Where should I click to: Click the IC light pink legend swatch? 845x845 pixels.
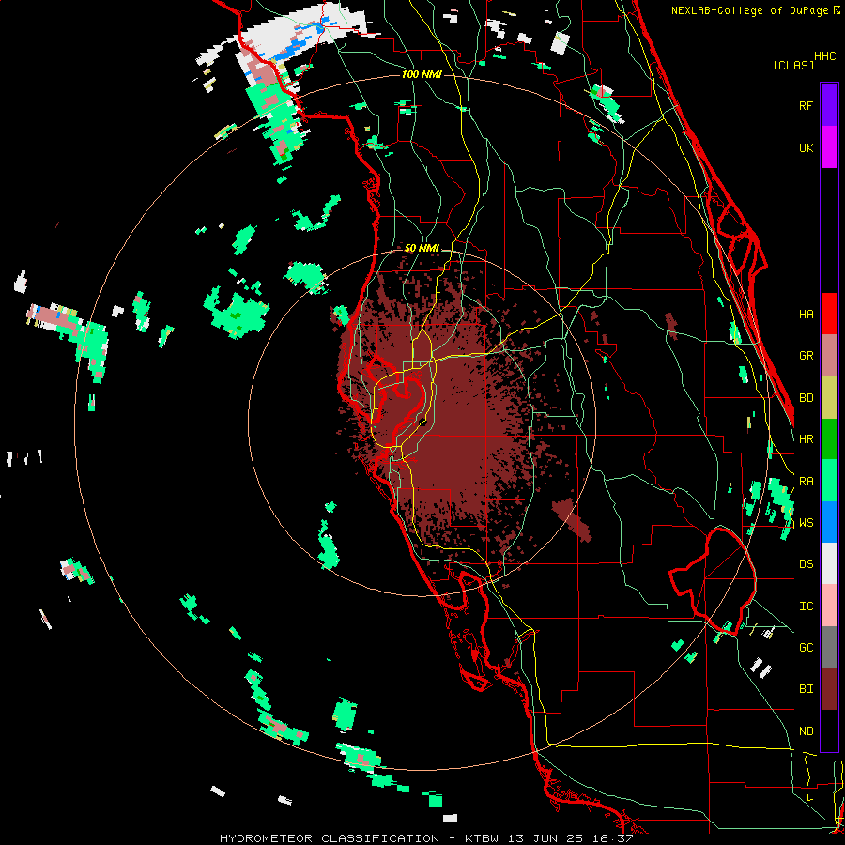click(x=829, y=606)
